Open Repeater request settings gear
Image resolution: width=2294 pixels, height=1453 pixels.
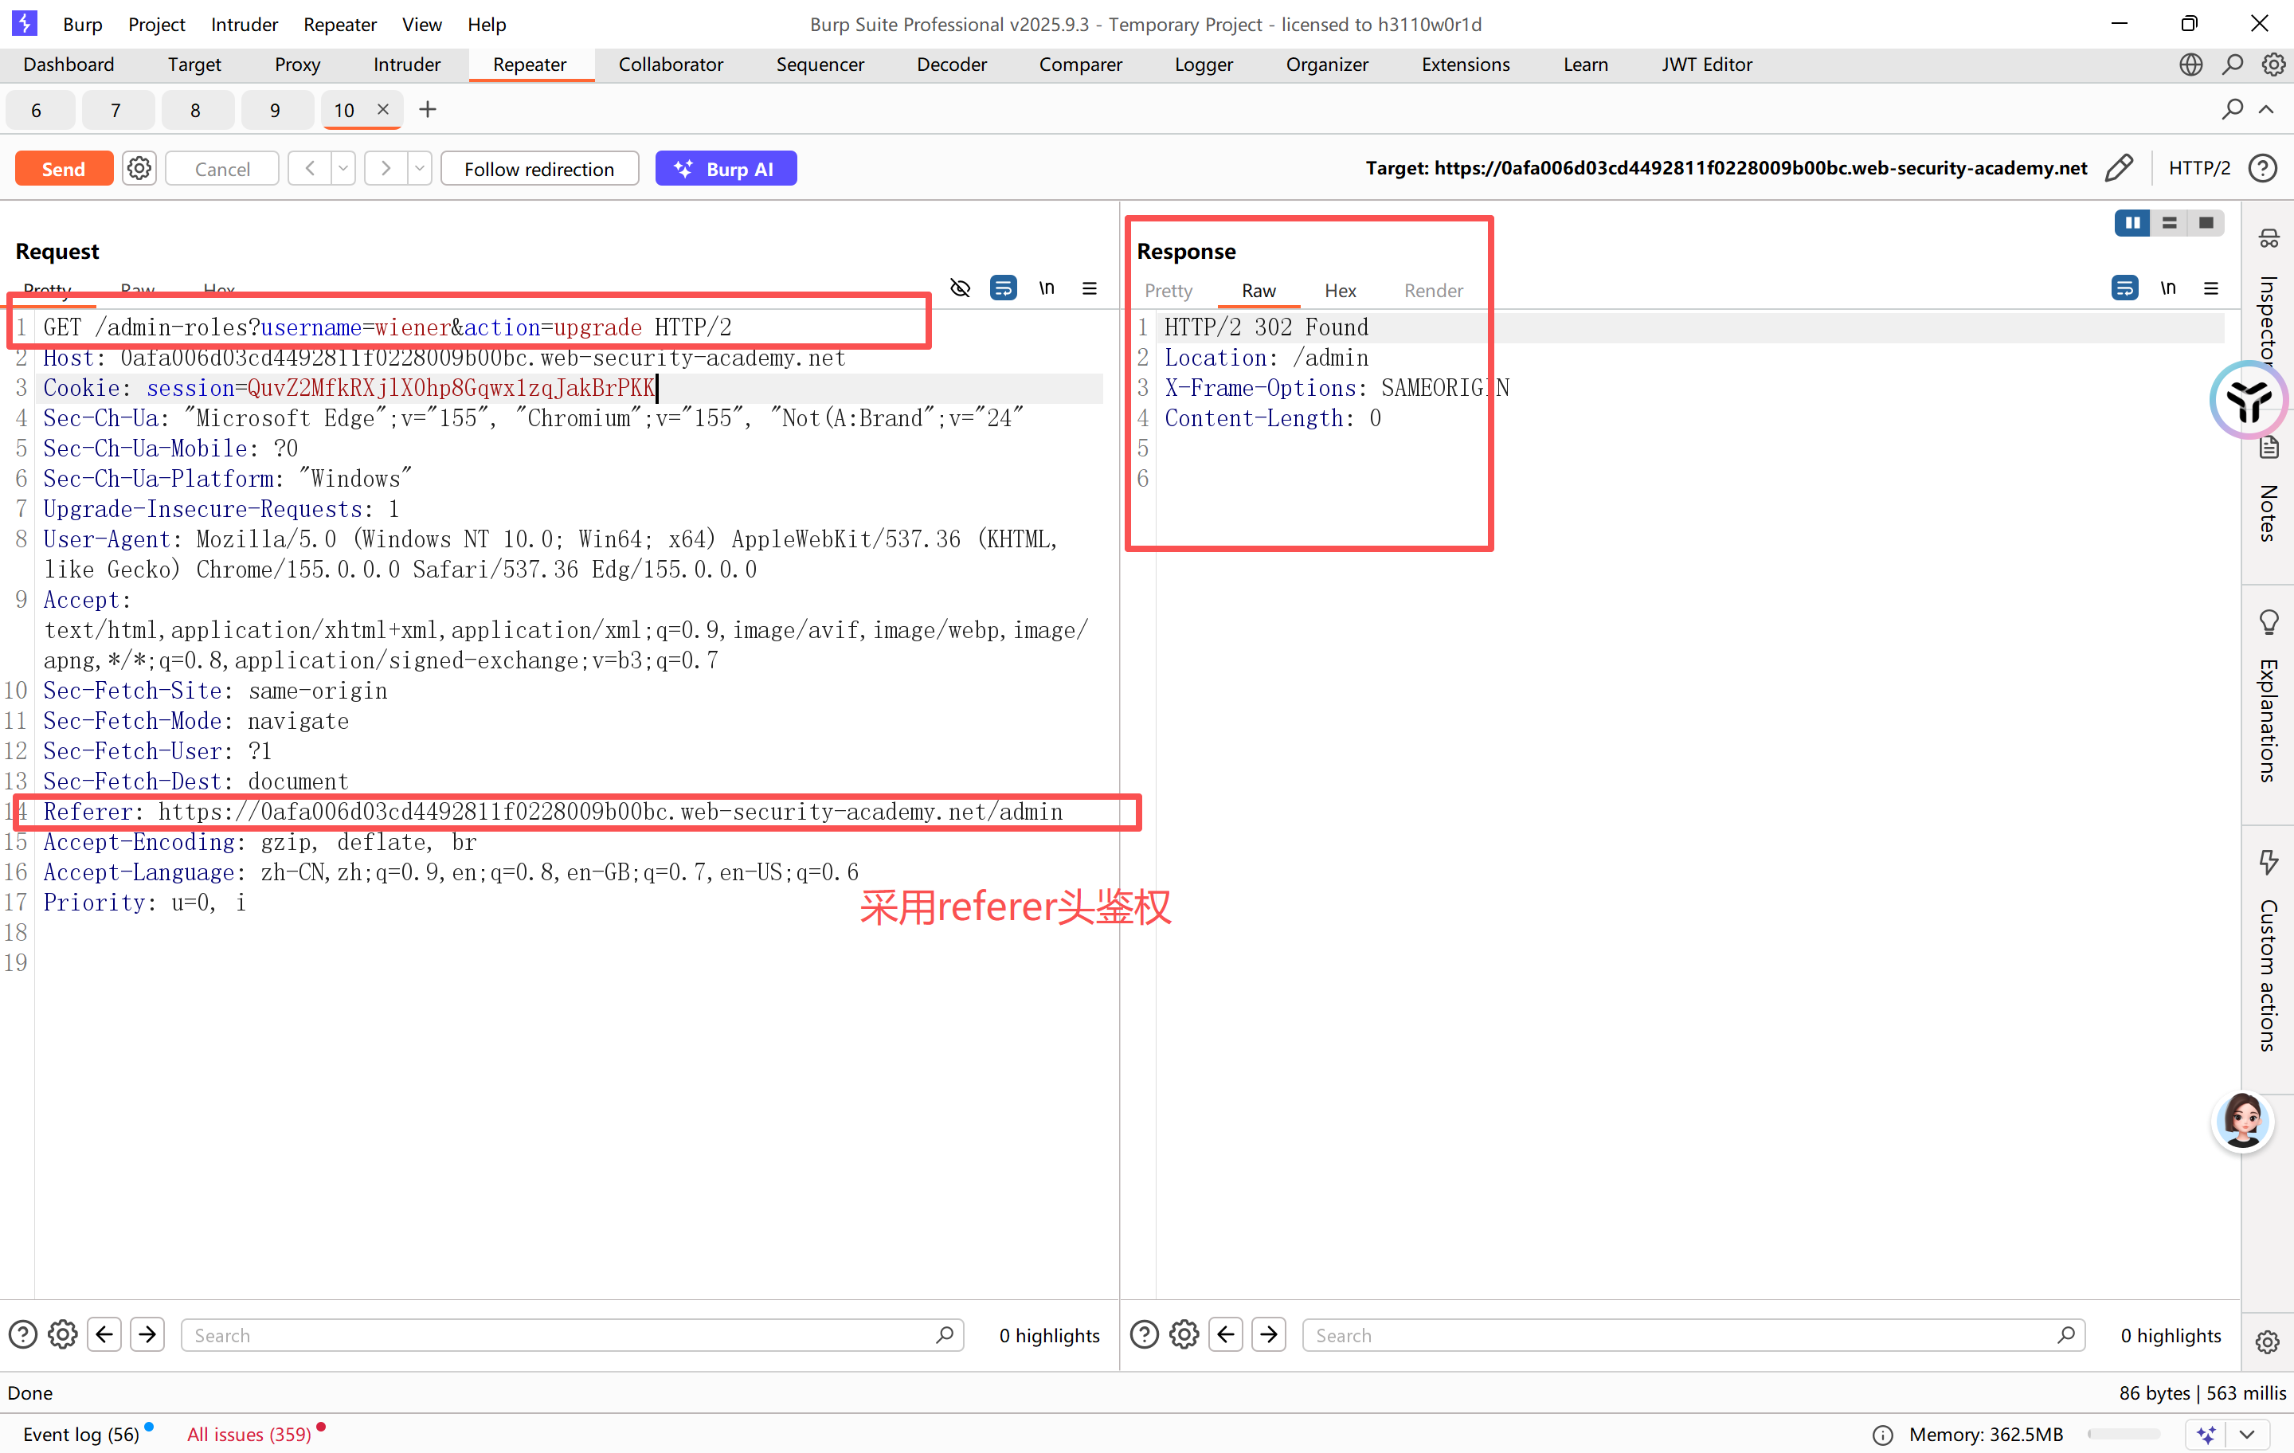pos(139,169)
